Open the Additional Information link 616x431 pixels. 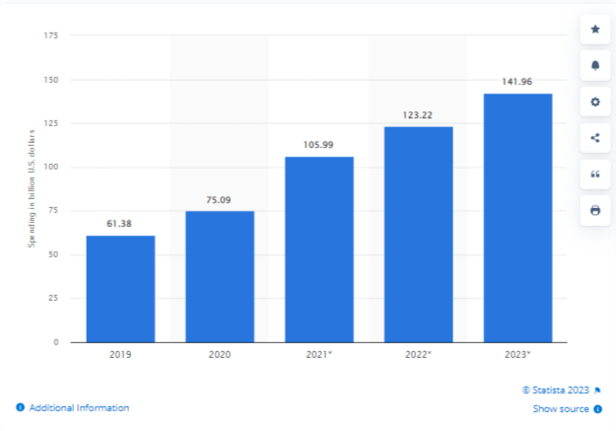click(79, 407)
